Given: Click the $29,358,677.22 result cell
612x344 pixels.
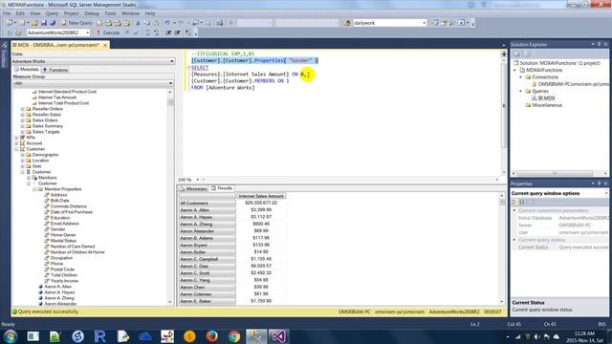Looking at the screenshot, I should (261, 203).
